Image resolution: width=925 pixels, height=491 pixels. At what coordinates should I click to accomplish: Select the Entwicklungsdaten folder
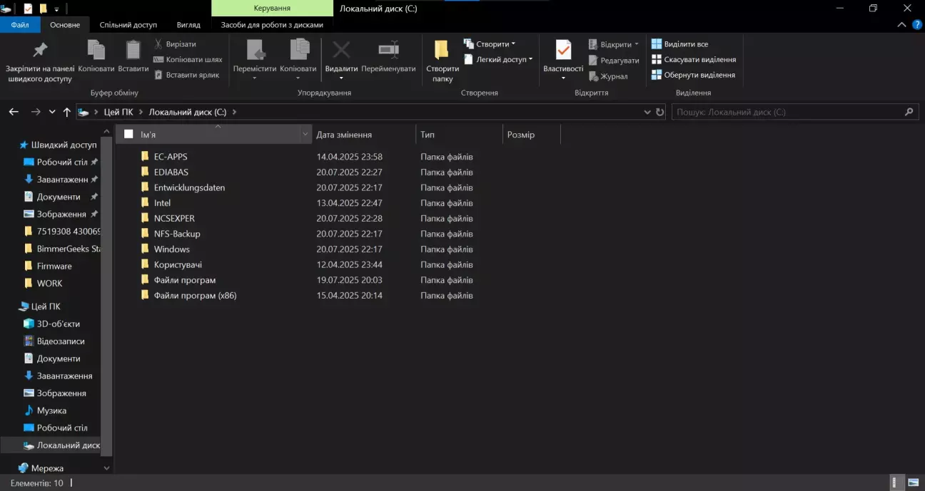coord(189,187)
